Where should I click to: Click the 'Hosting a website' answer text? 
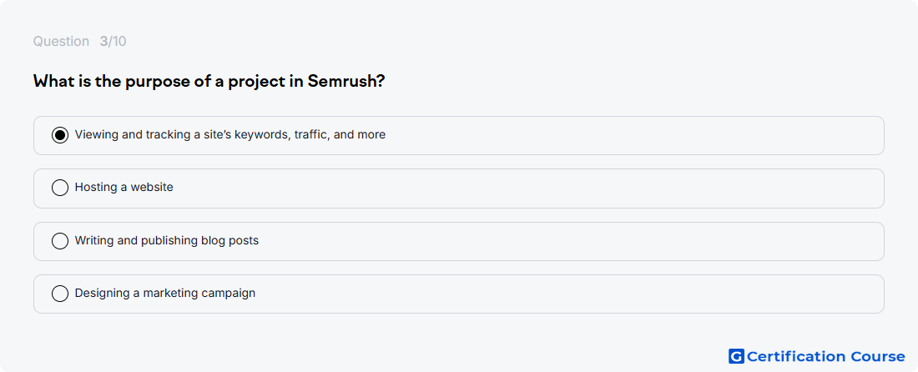click(x=124, y=187)
